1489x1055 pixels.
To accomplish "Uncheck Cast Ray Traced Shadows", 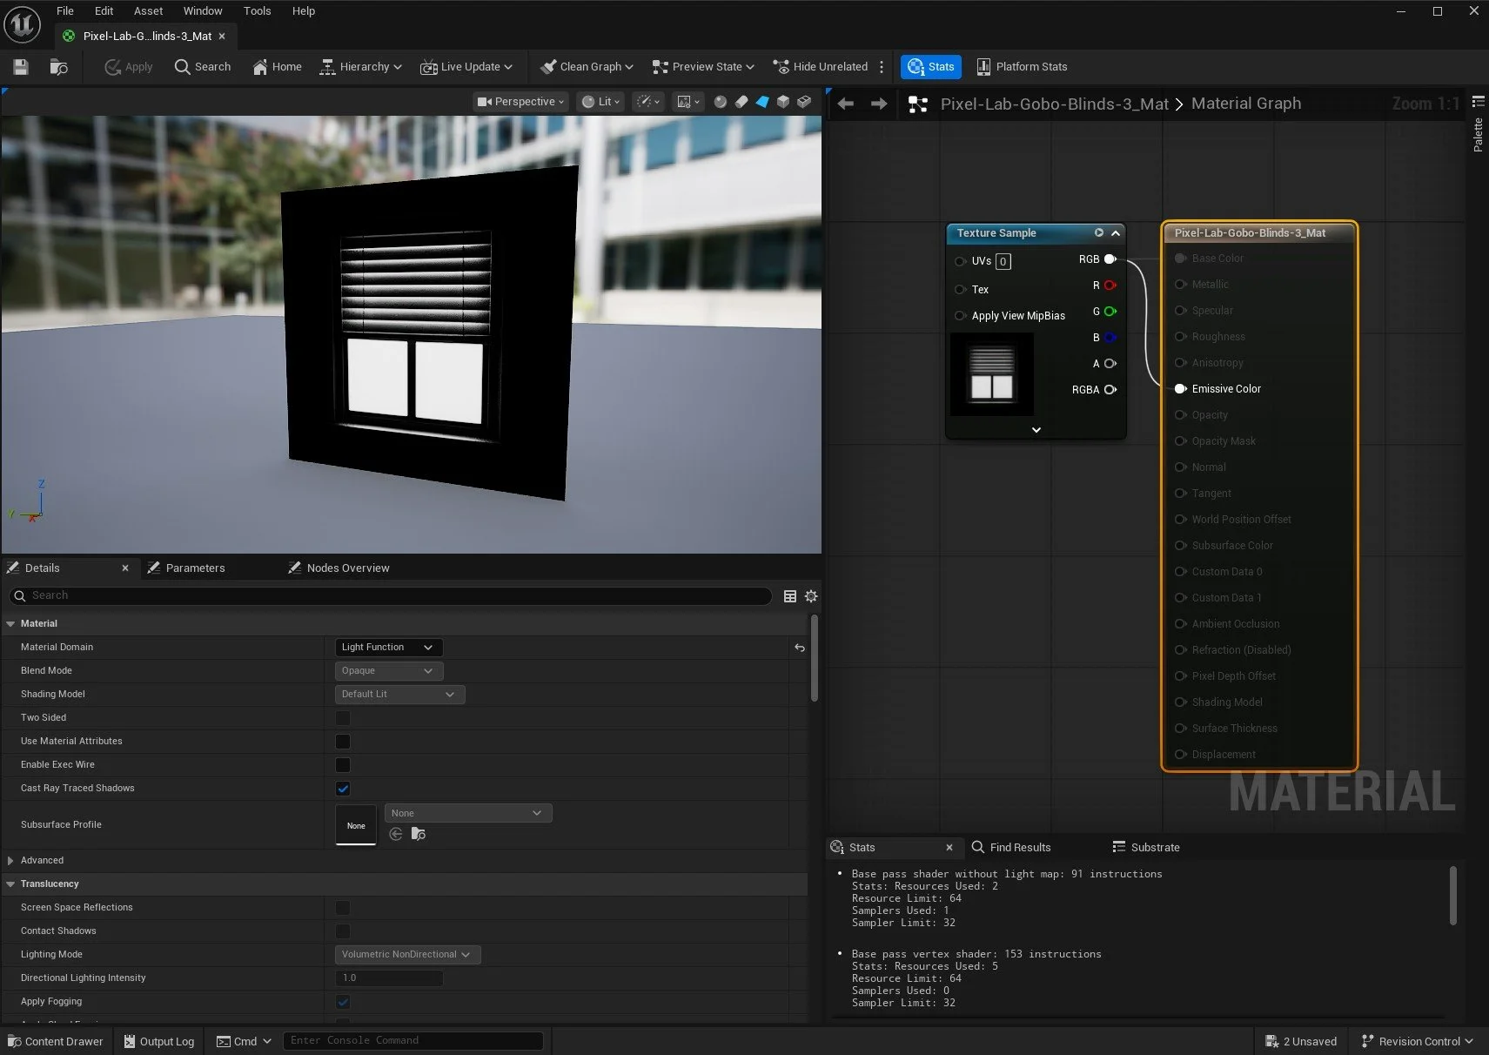I will coord(343,789).
